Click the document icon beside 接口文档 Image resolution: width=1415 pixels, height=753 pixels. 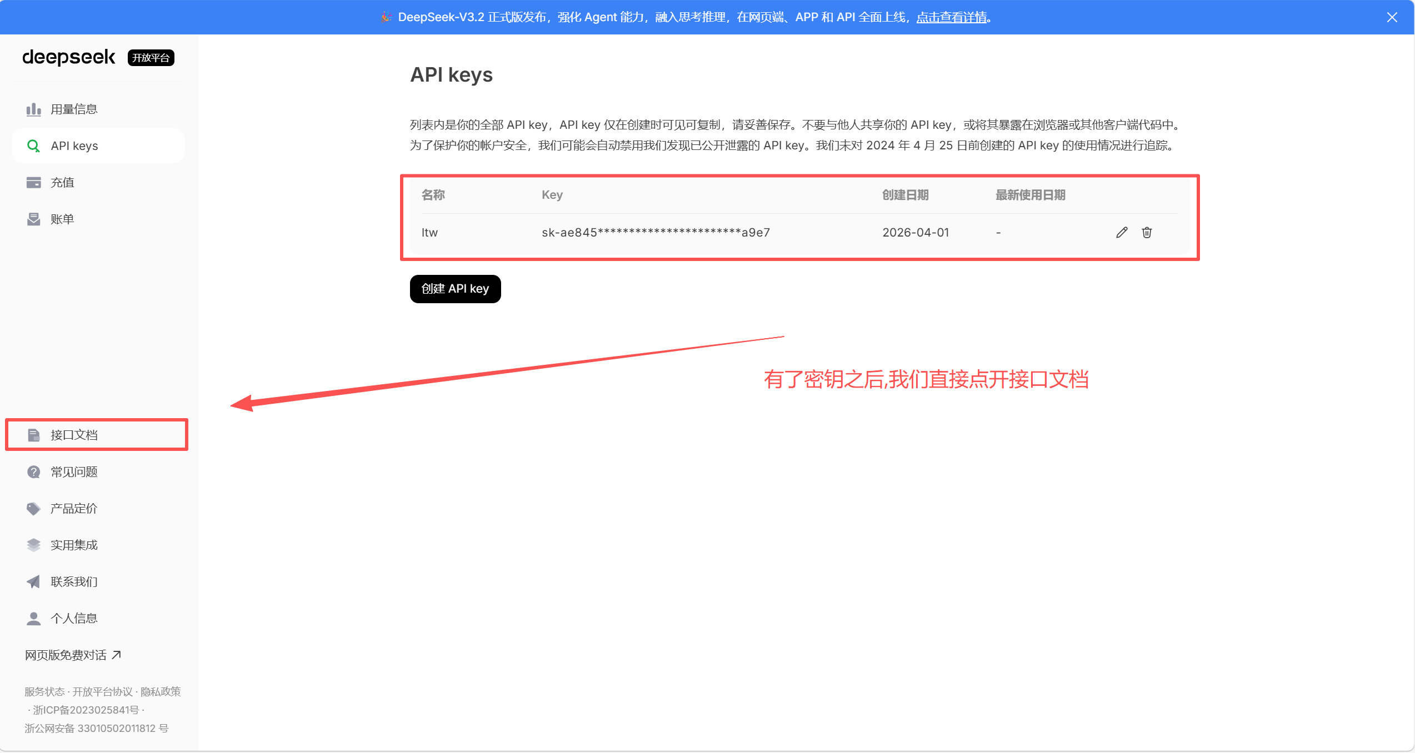click(33, 435)
